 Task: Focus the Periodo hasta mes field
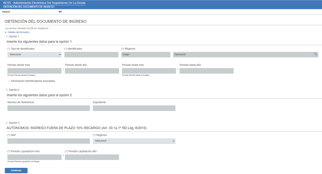pyautogui.click(x=149, y=71)
